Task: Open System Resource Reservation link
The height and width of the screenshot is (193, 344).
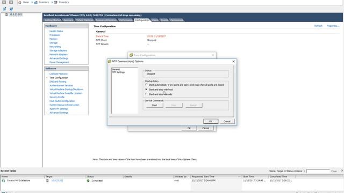Action: (64, 105)
